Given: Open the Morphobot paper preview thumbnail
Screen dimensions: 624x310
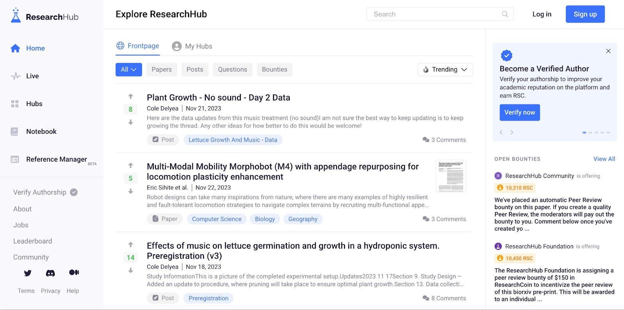Looking at the screenshot, I should (451, 176).
